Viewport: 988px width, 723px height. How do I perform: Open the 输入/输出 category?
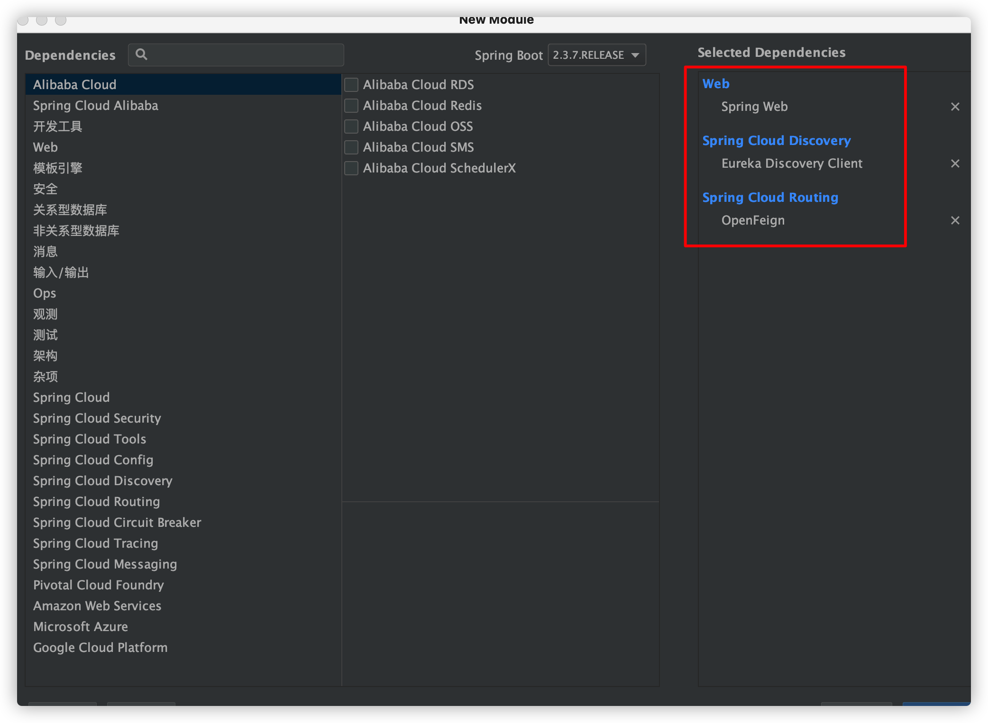[x=183, y=272]
